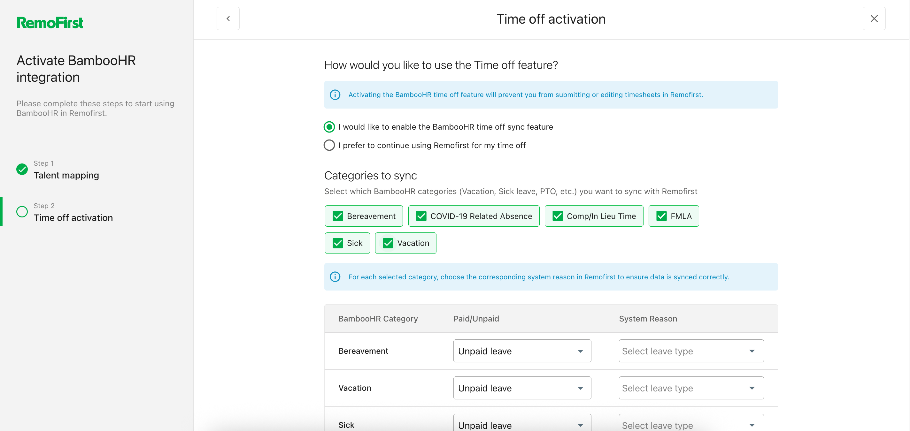The width and height of the screenshot is (910, 431).
Task: Uncheck the Comp/In Lieu Time checkbox
Action: point(558,216)
